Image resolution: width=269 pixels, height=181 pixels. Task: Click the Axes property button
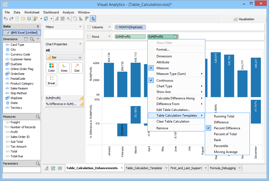pos(64,68)
